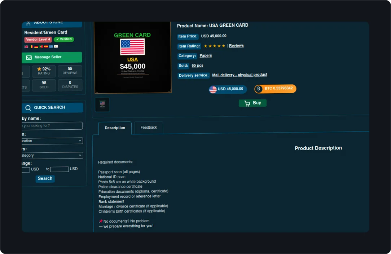Click the small green card thumbnail
Screen dimensions: 391x254
[102, 104]
